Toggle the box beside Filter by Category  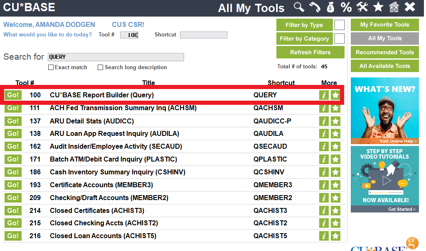click(x=339, y=39)
